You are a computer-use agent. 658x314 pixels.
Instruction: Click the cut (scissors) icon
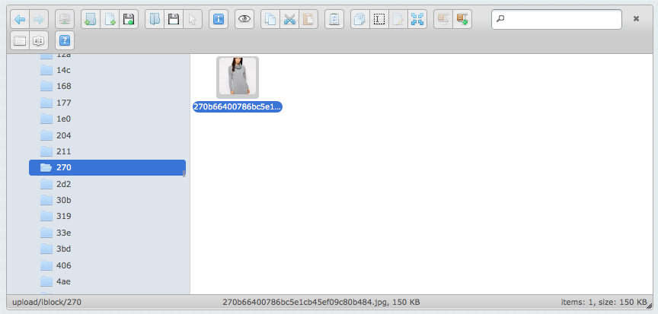[289, 19]
